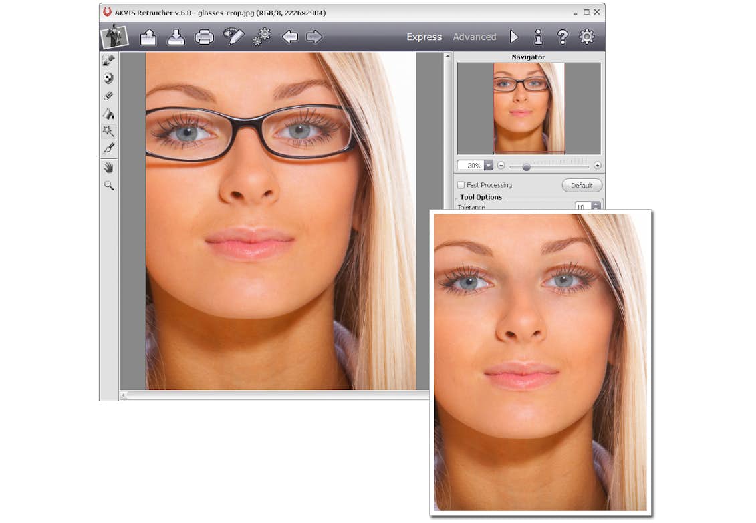This screenshot has width=756, height=523.
Task: Run processing with the play button
Action: (x=513, y=37)
